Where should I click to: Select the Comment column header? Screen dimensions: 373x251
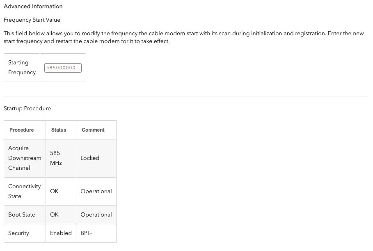tap(93, 130)
